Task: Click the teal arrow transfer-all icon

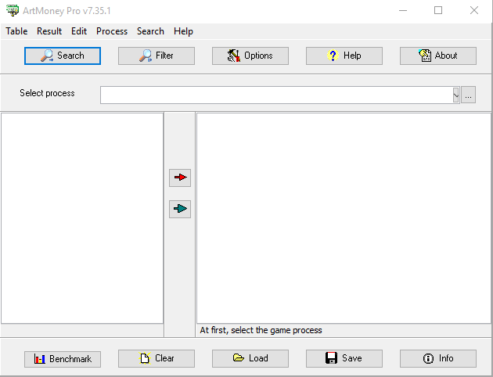Action: tap(180, 209)
